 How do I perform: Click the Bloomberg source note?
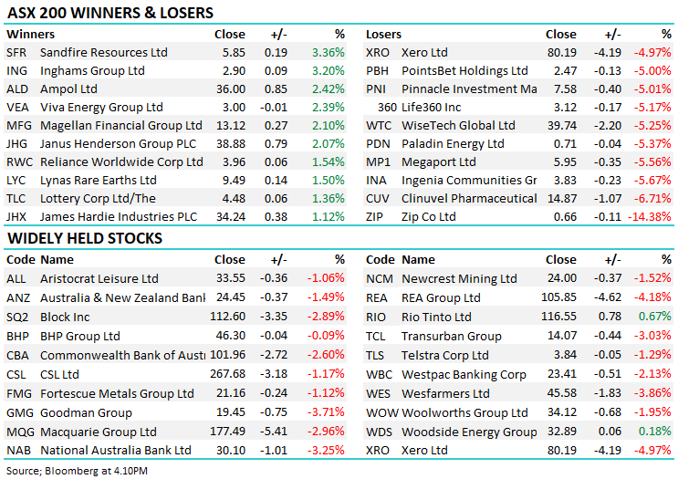(69, 470)
